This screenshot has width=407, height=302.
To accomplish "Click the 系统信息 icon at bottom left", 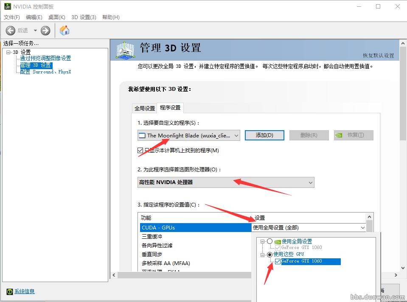I will point(9,291).
